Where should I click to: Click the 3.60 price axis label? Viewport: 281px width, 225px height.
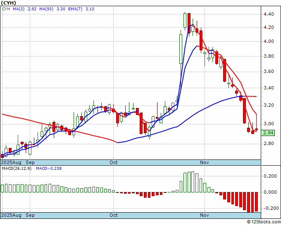tap(269, 72)
